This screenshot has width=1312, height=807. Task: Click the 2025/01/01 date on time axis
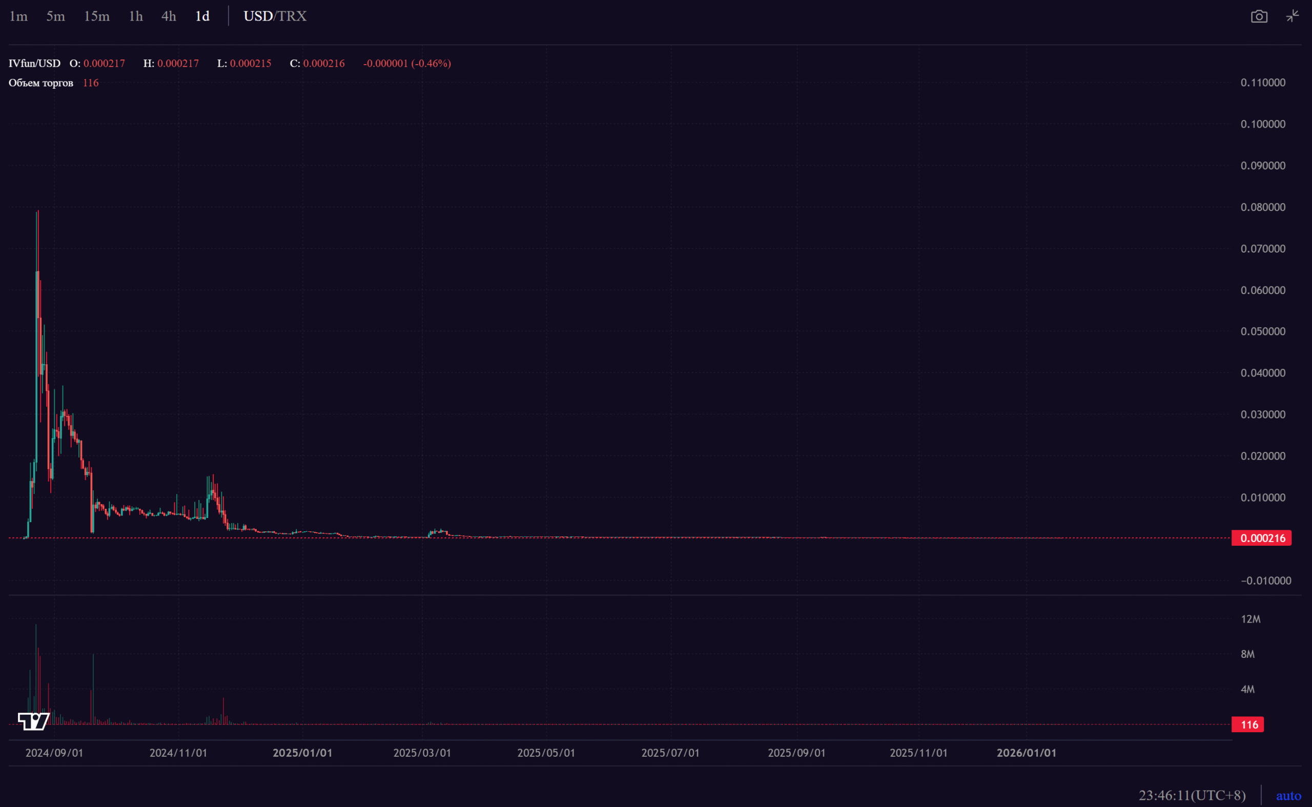point(303,753)
